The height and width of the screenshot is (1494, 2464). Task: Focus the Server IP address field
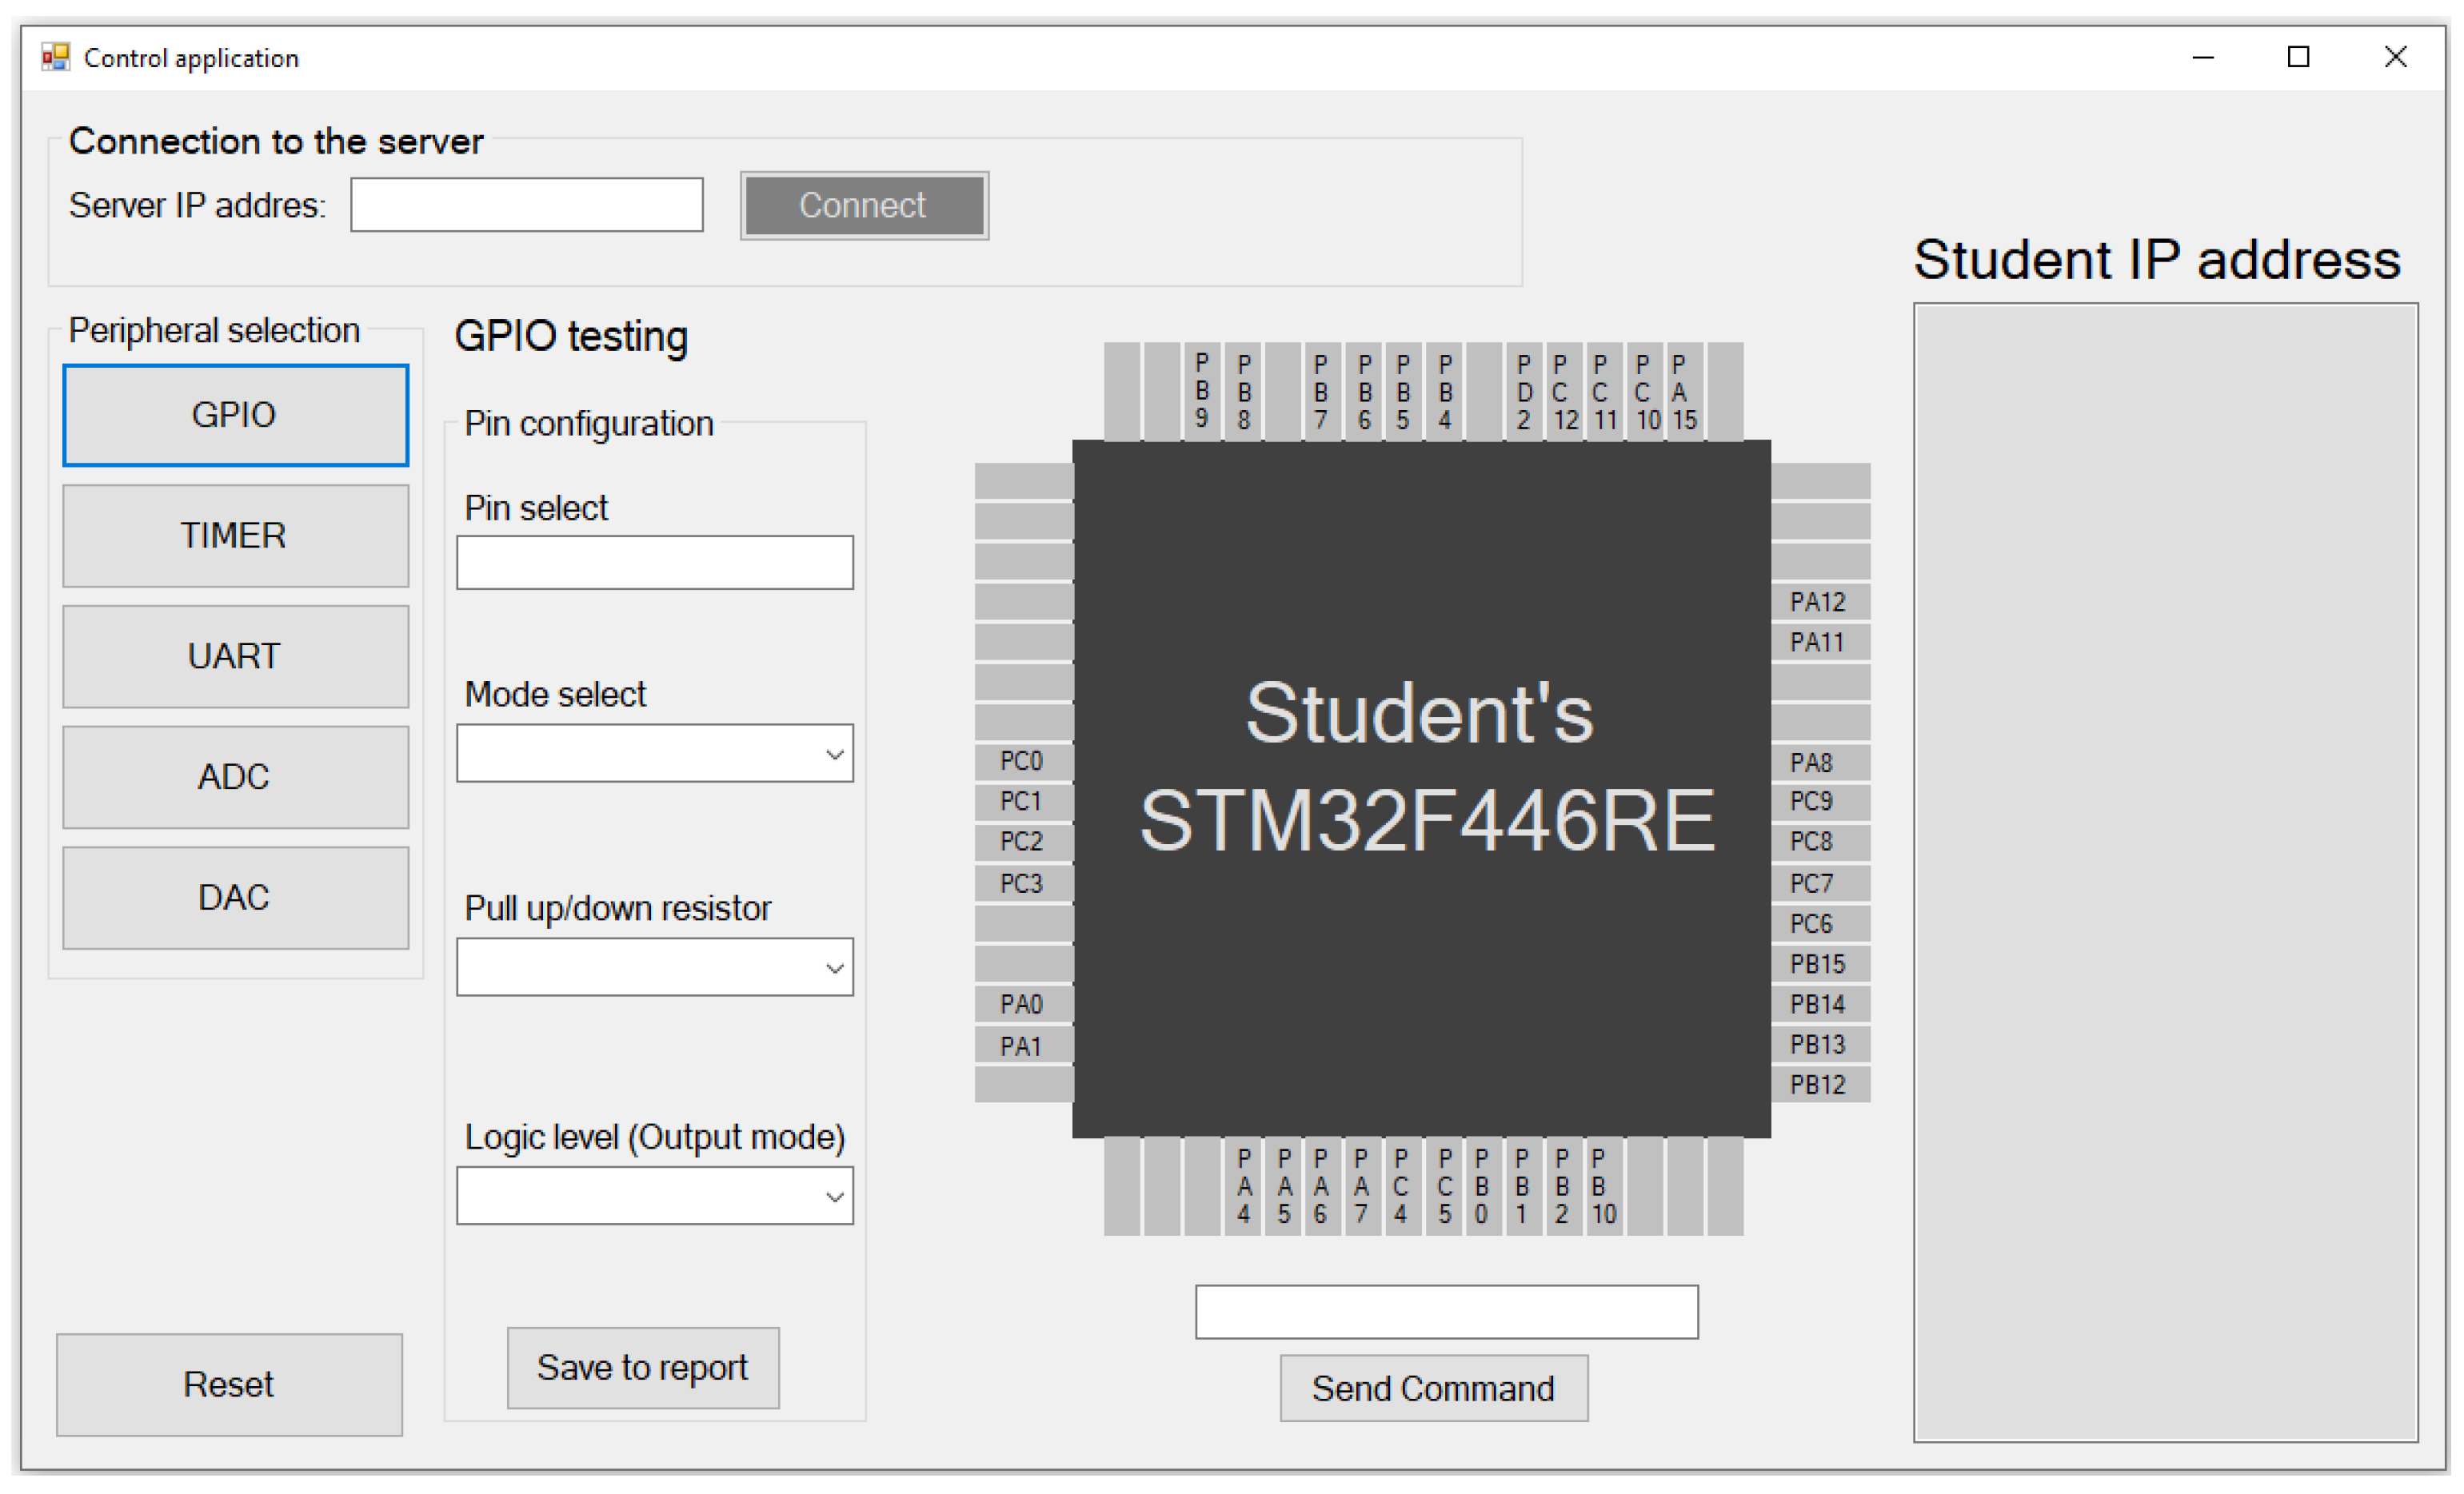click(x=526, y=205)
